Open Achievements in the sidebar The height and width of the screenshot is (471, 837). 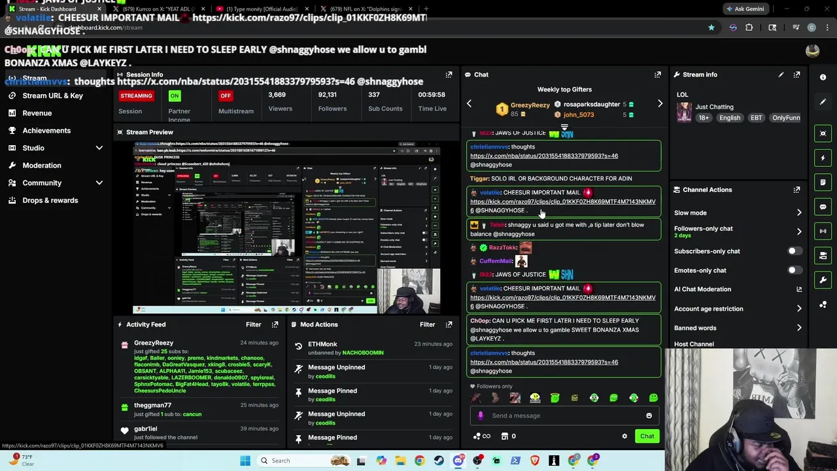click(x=46, y=130)
